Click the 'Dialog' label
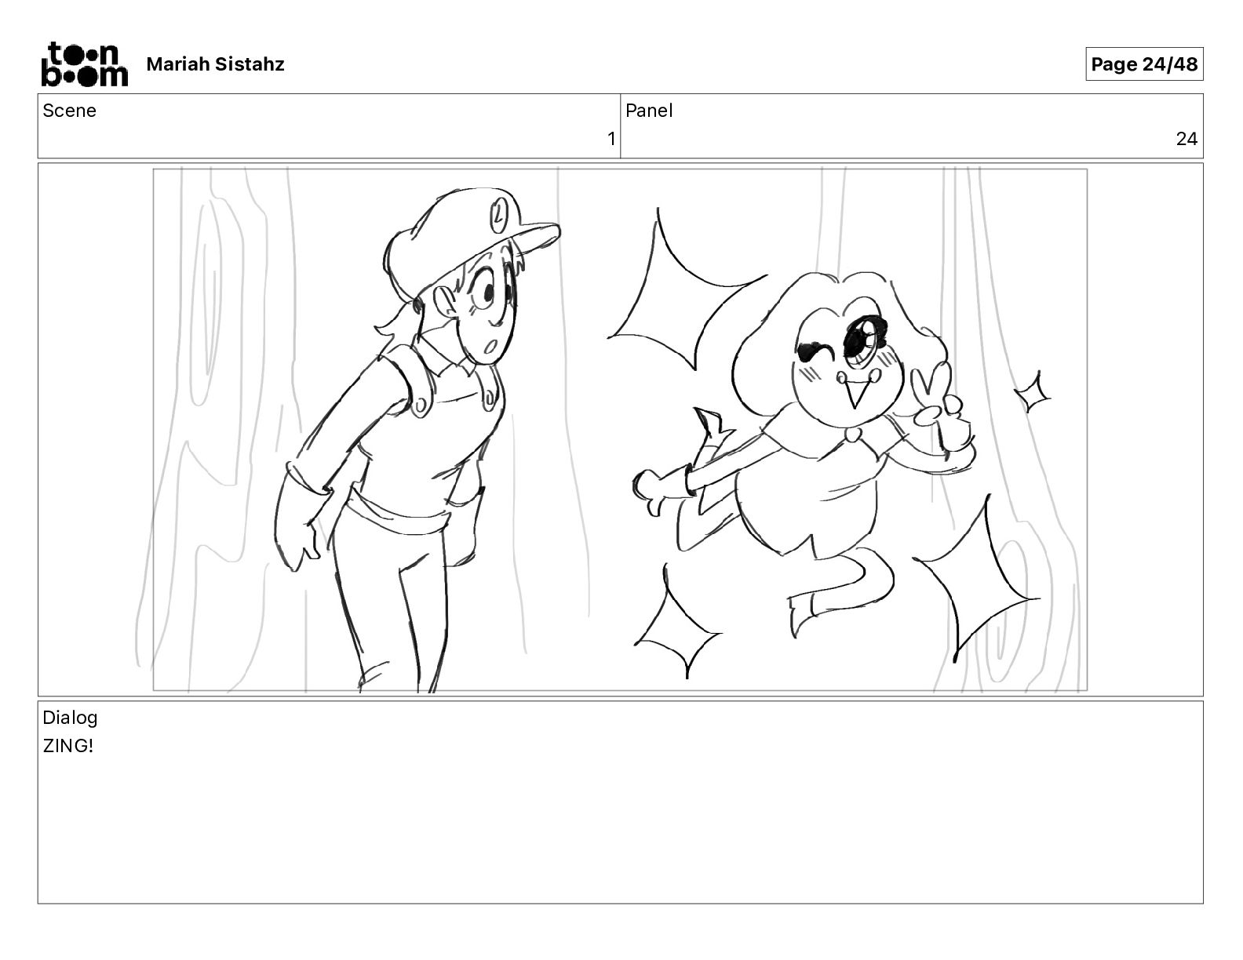This screenshot has width=1243, height=960. tap(70, 718)
